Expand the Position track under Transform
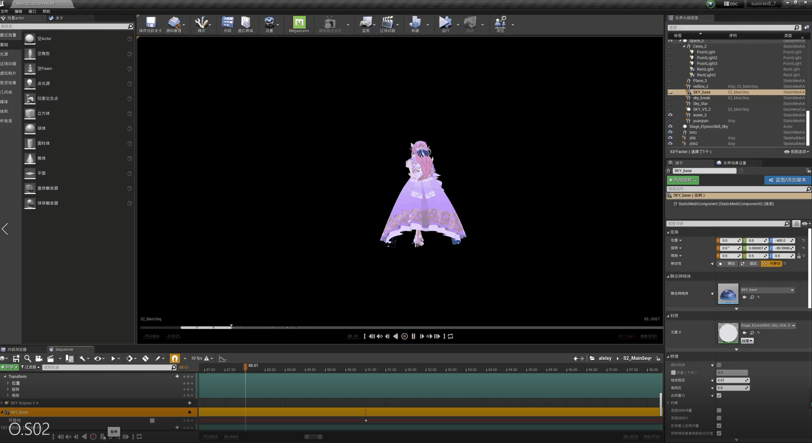Screen dimensions: 812x443 pyautogui.click(x=8, y=383)
